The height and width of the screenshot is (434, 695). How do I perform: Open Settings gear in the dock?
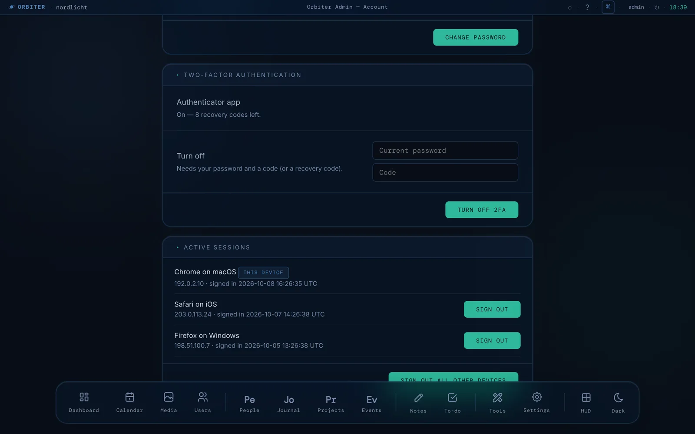(x=536, y=402)
